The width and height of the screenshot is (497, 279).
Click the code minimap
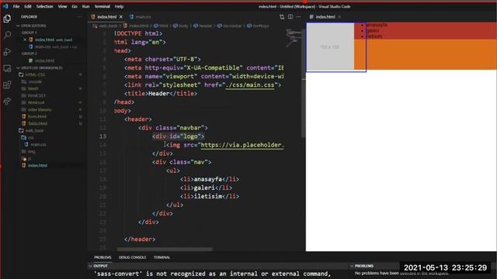tap(294, 38)
